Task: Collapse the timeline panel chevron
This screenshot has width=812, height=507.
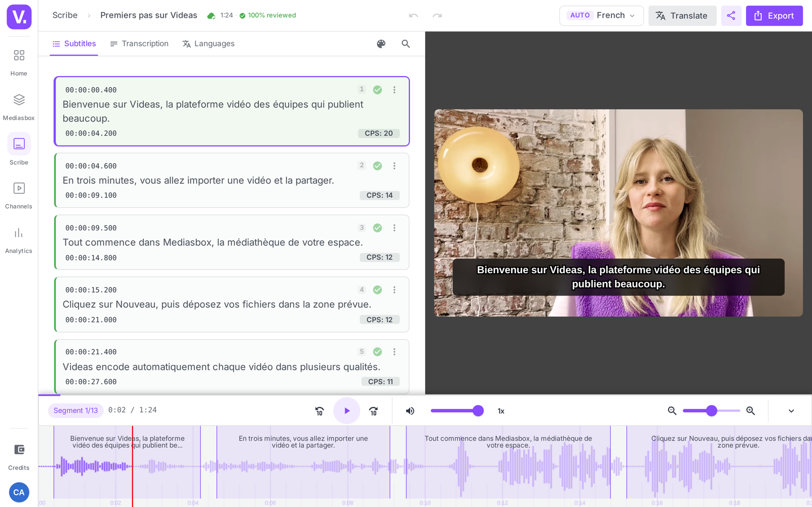Action: [791, 411]
